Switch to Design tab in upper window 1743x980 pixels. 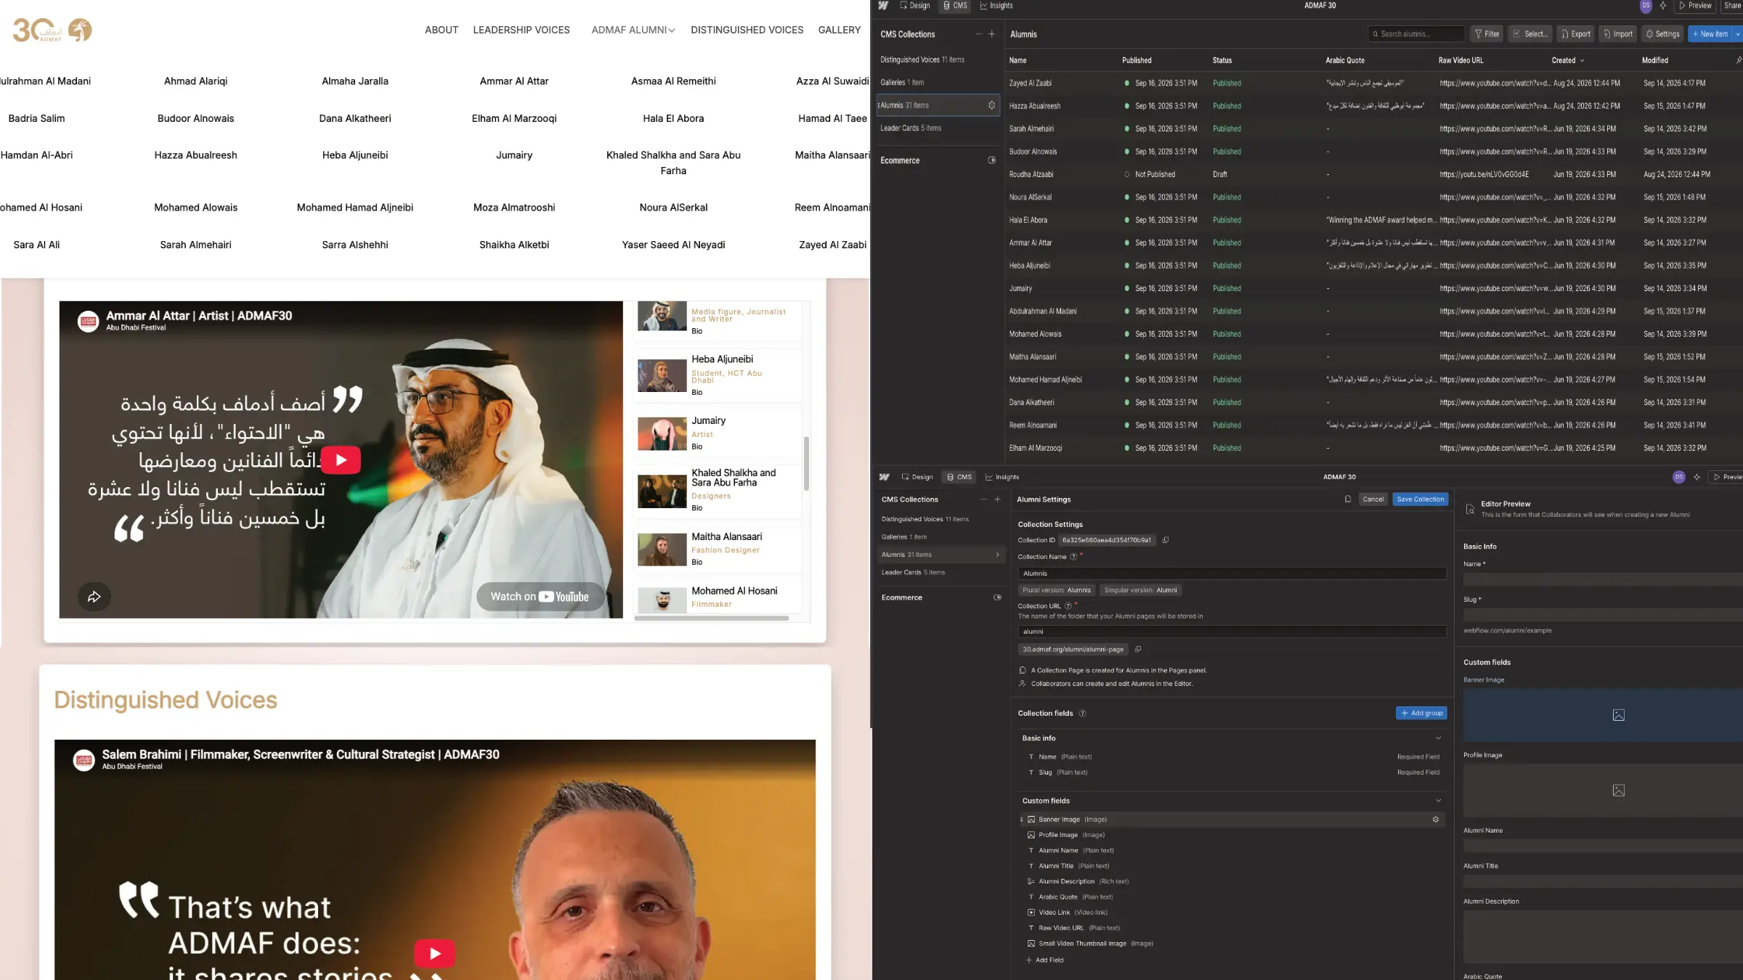914,6
